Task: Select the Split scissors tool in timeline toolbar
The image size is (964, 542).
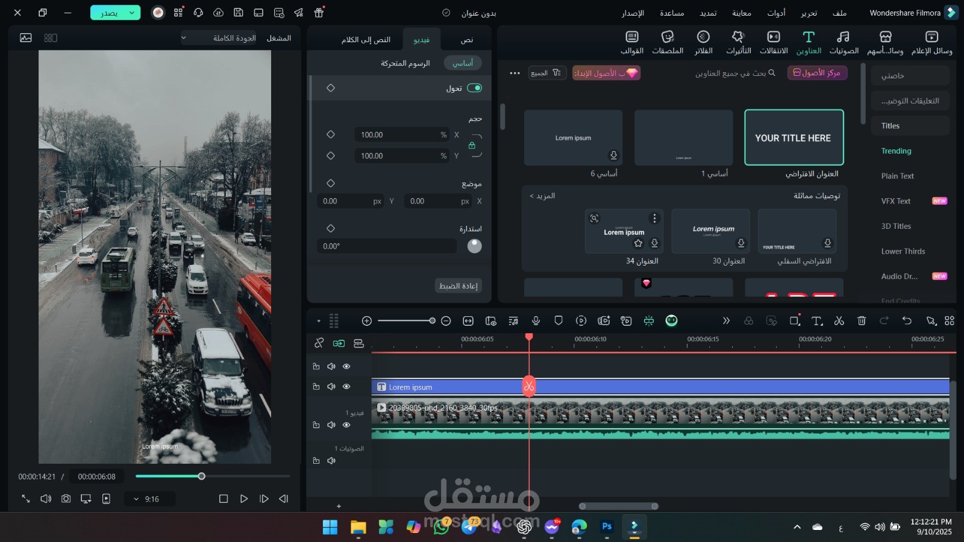Action: (x=839, y=321)
